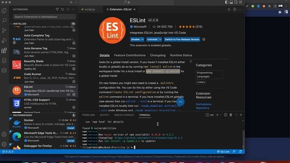Open the new terminal profile dropdown arrow
Viewport: 290px width, 163px height.
[x=221, y=115]
